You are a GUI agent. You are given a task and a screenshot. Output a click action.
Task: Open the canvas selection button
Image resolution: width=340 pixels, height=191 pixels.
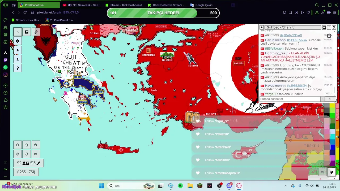pyautogui.click(x=27, y=32)
